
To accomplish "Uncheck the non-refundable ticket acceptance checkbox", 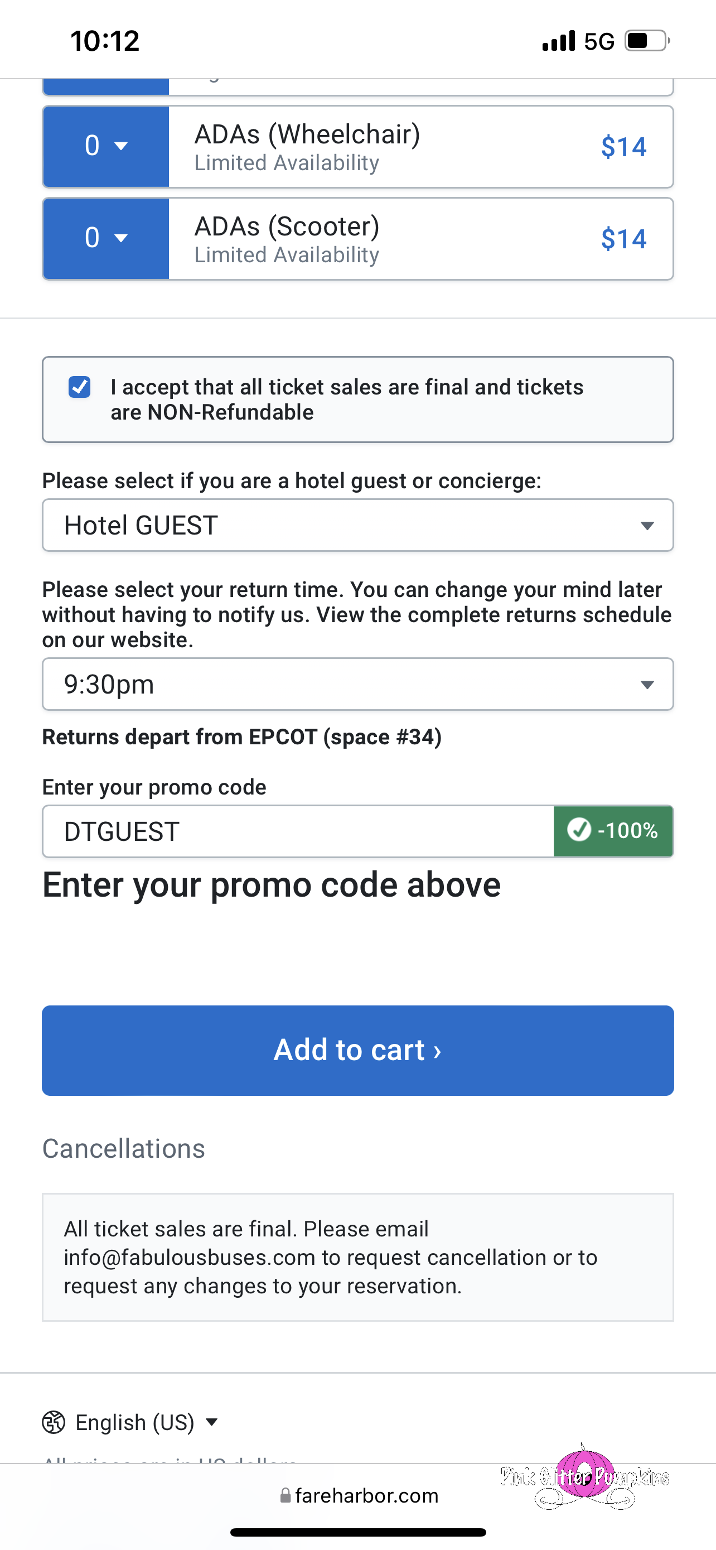I will [x=79, y=387].
